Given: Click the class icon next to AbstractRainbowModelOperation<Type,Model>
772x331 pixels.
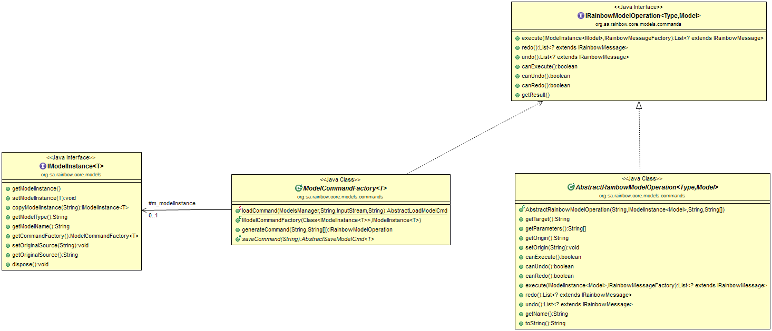Looking at the screenshot, I should [x=571, y=187].
